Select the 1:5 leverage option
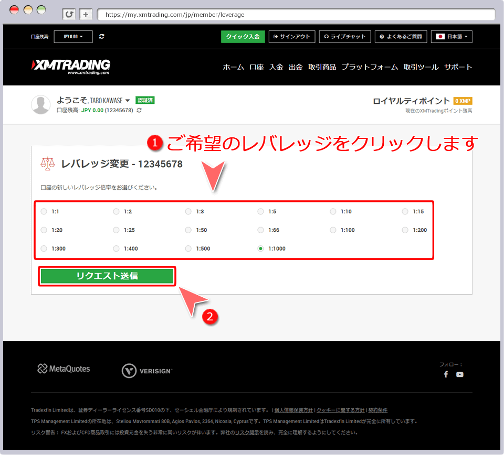This screenshot has width=504, height=455. pyautogui.click(x=261, y=211)
